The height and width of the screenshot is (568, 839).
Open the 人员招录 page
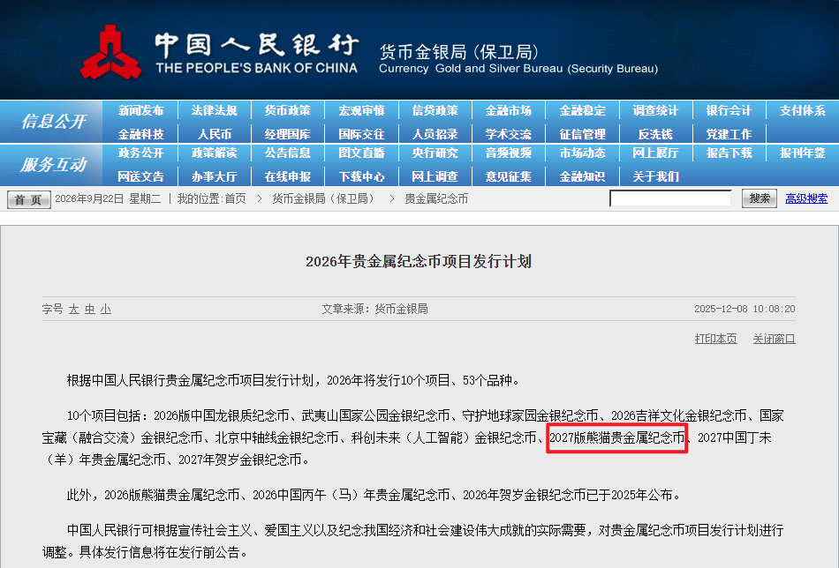435,133
